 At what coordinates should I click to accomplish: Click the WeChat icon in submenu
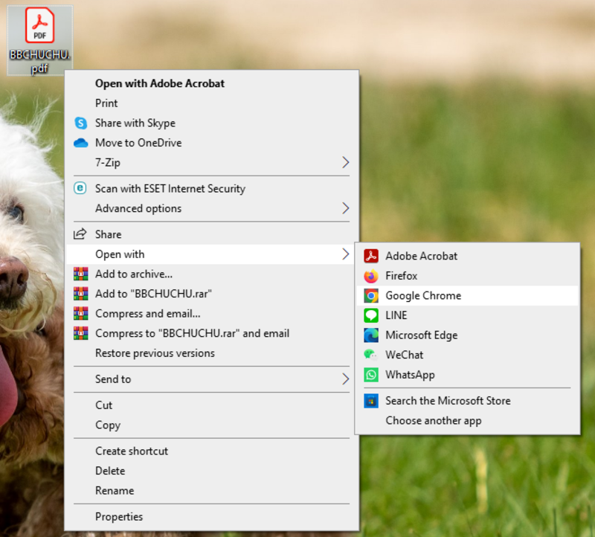click(x=370, y=355)
